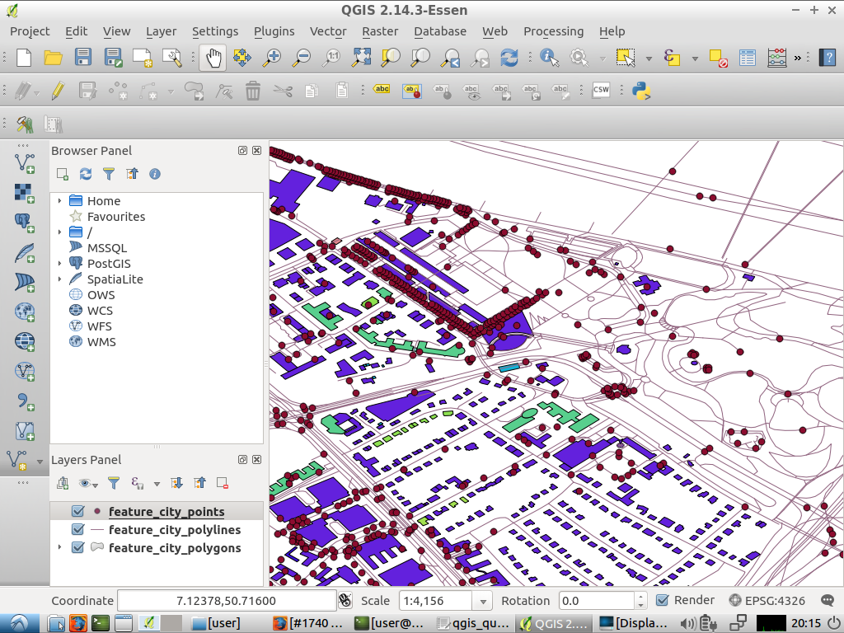844x633 pixels.
Task: Open the log messages panel icon
Action: (828, 600)
